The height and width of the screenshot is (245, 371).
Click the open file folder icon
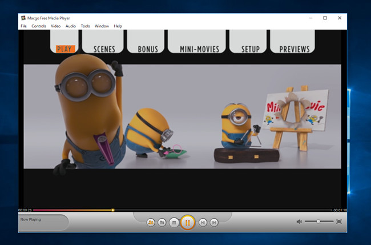(x=162, y=223)
